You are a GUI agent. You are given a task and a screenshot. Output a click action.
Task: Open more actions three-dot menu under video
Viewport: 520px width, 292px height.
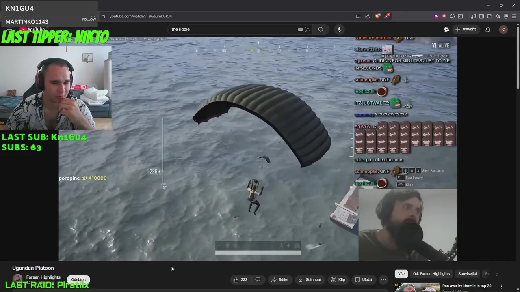pyautogui.click(x=383, y=279)
